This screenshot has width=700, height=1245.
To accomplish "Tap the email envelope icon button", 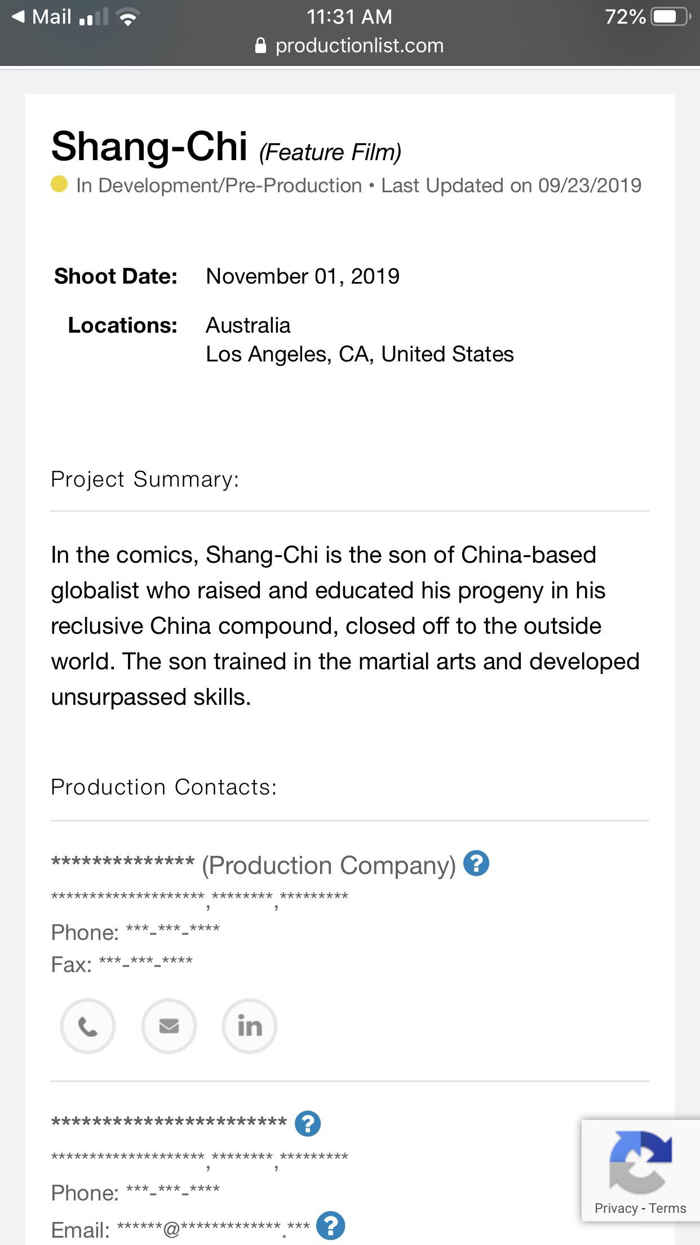I will pyautogui.click(x=169, y=1026).
